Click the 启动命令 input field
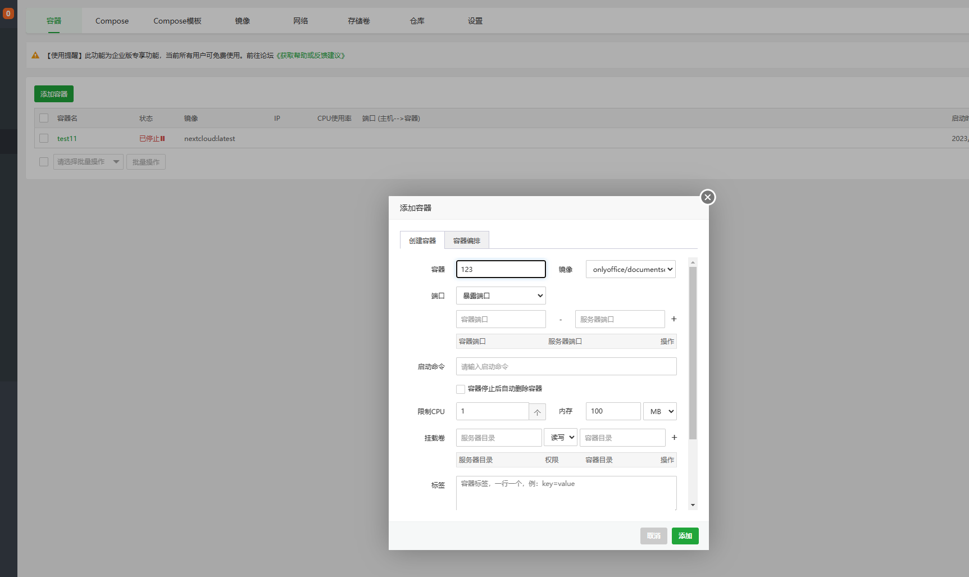This screenshot has width=969, height=577. coord(566,366)
